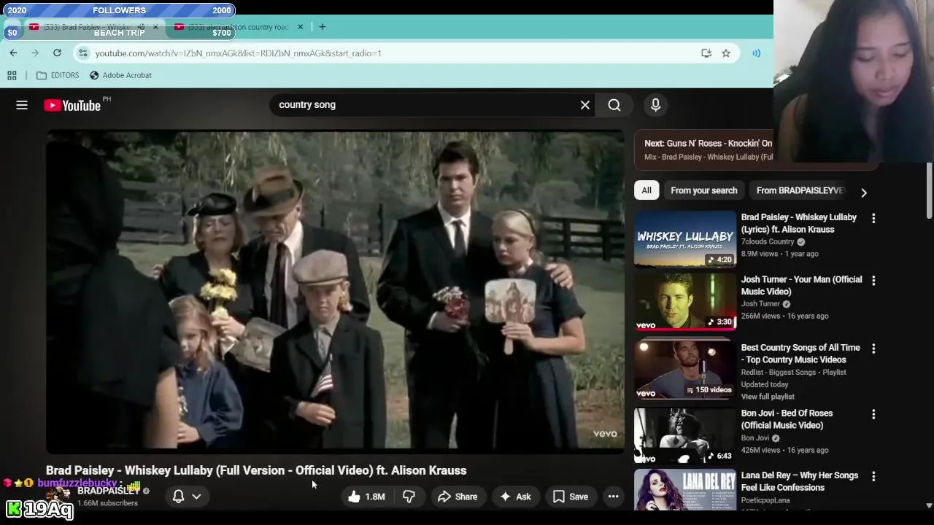Image resolution: width=934 pixels, height=525 pixels.
Task: Open the Bon Jovi channel name
Action: click(x=755, y=438)
